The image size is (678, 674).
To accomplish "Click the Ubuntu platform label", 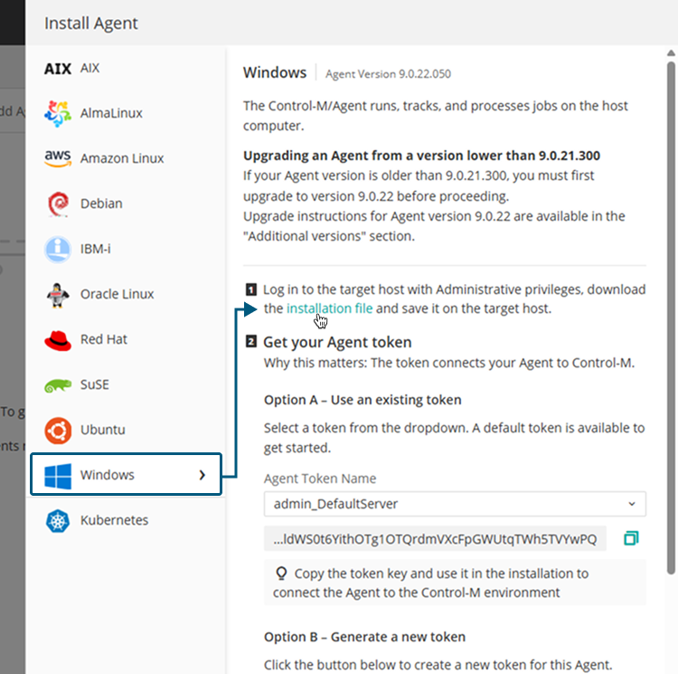I will pos(102,430).
